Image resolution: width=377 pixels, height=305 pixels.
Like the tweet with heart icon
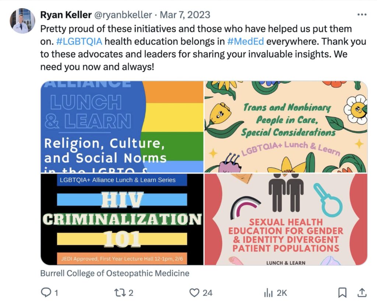coord(194,293)
